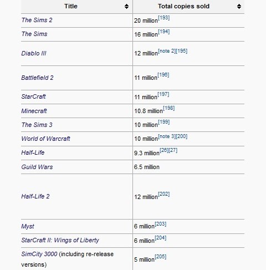The width and height of the screenshot is (266, 270).
Task: Go to The Sims 3 page
Action: click(x=37, y=125)
